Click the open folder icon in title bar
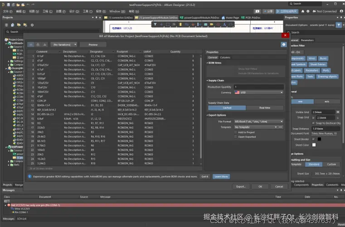Screen dimensions: 345x227 click(18, 5)
